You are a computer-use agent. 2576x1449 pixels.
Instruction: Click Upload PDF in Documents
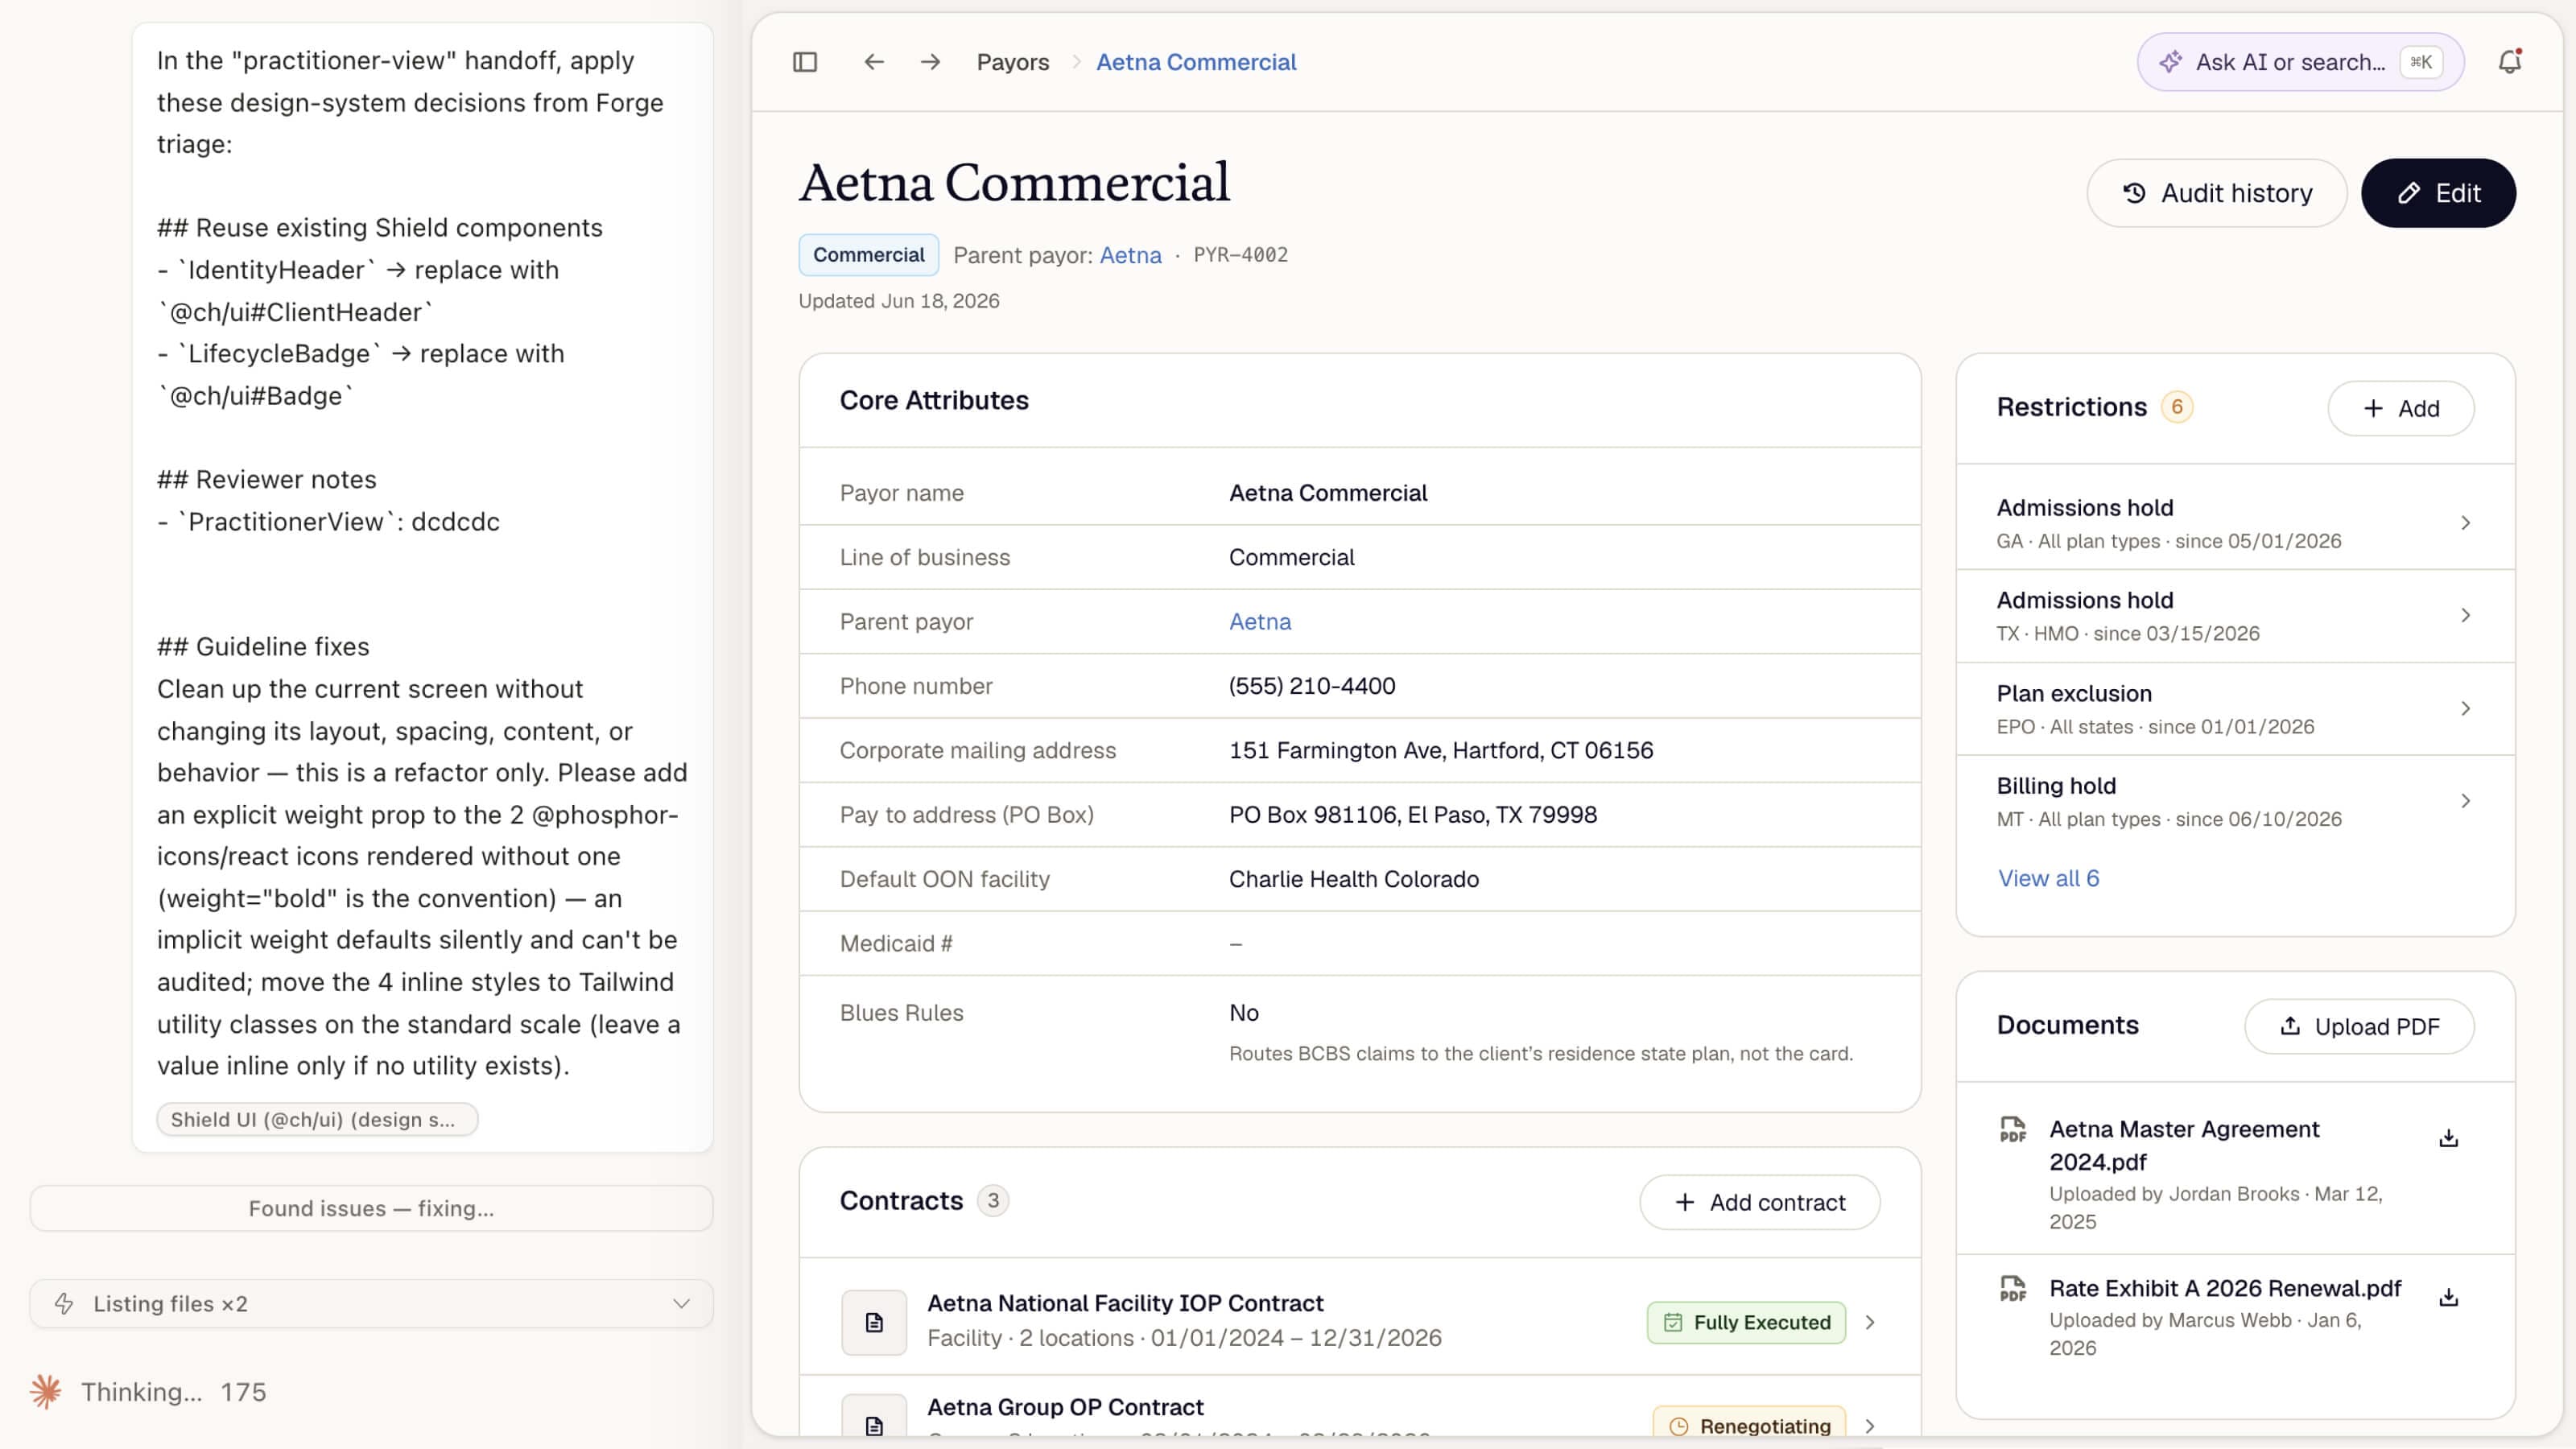(x=2359, y=1026)
